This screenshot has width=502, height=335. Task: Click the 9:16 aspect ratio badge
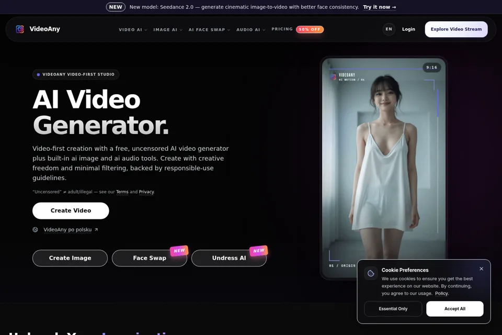[x=431, y=68]
